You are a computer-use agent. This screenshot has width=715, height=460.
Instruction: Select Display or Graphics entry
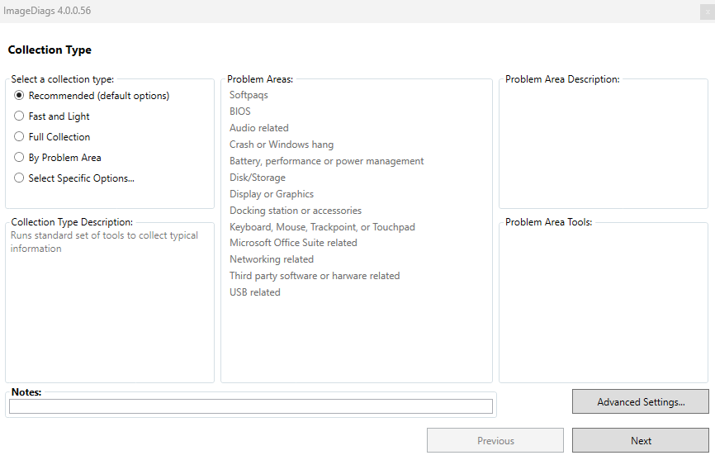(272, 194)
